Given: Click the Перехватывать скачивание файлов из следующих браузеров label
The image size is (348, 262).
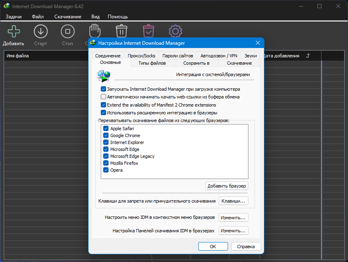Looking at the screenshot, I should click(x=164, y=120).
